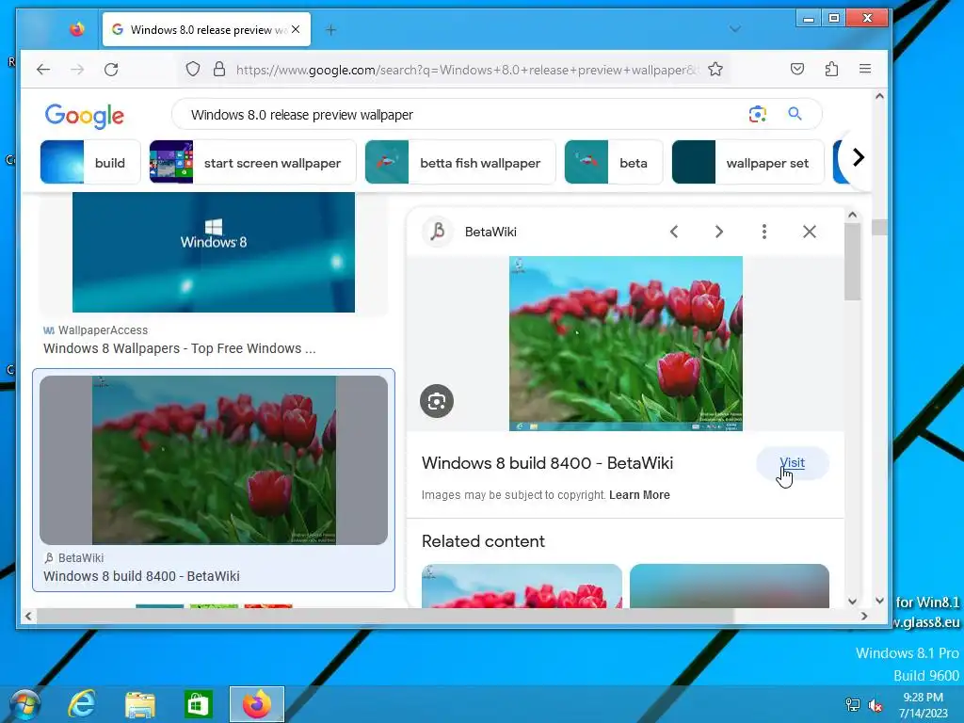Click the blue magnifier search button

tap(795, 114)
